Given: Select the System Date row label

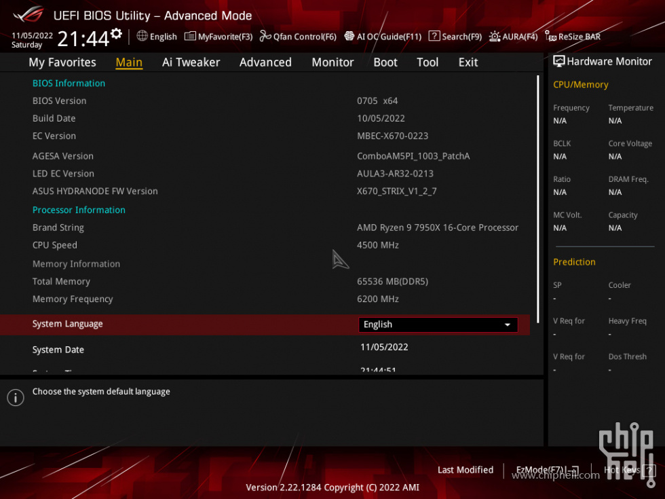Looking at the screenshot, I should (x=58, y=350).
